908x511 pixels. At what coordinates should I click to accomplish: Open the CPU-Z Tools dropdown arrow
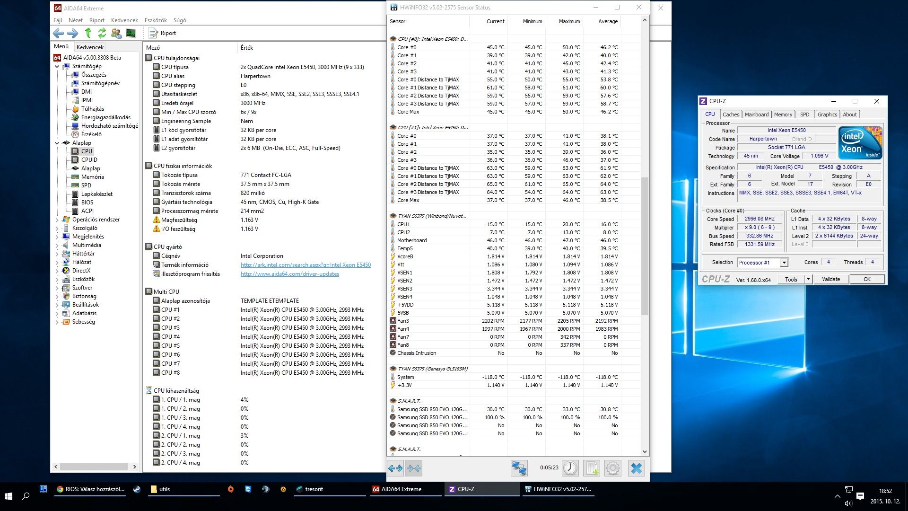click(x=808, y=279)
